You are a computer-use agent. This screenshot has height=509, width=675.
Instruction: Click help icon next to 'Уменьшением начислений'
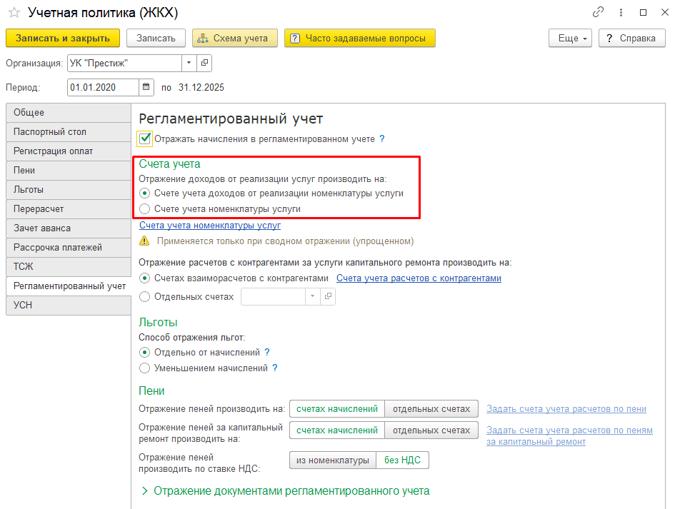275,368
